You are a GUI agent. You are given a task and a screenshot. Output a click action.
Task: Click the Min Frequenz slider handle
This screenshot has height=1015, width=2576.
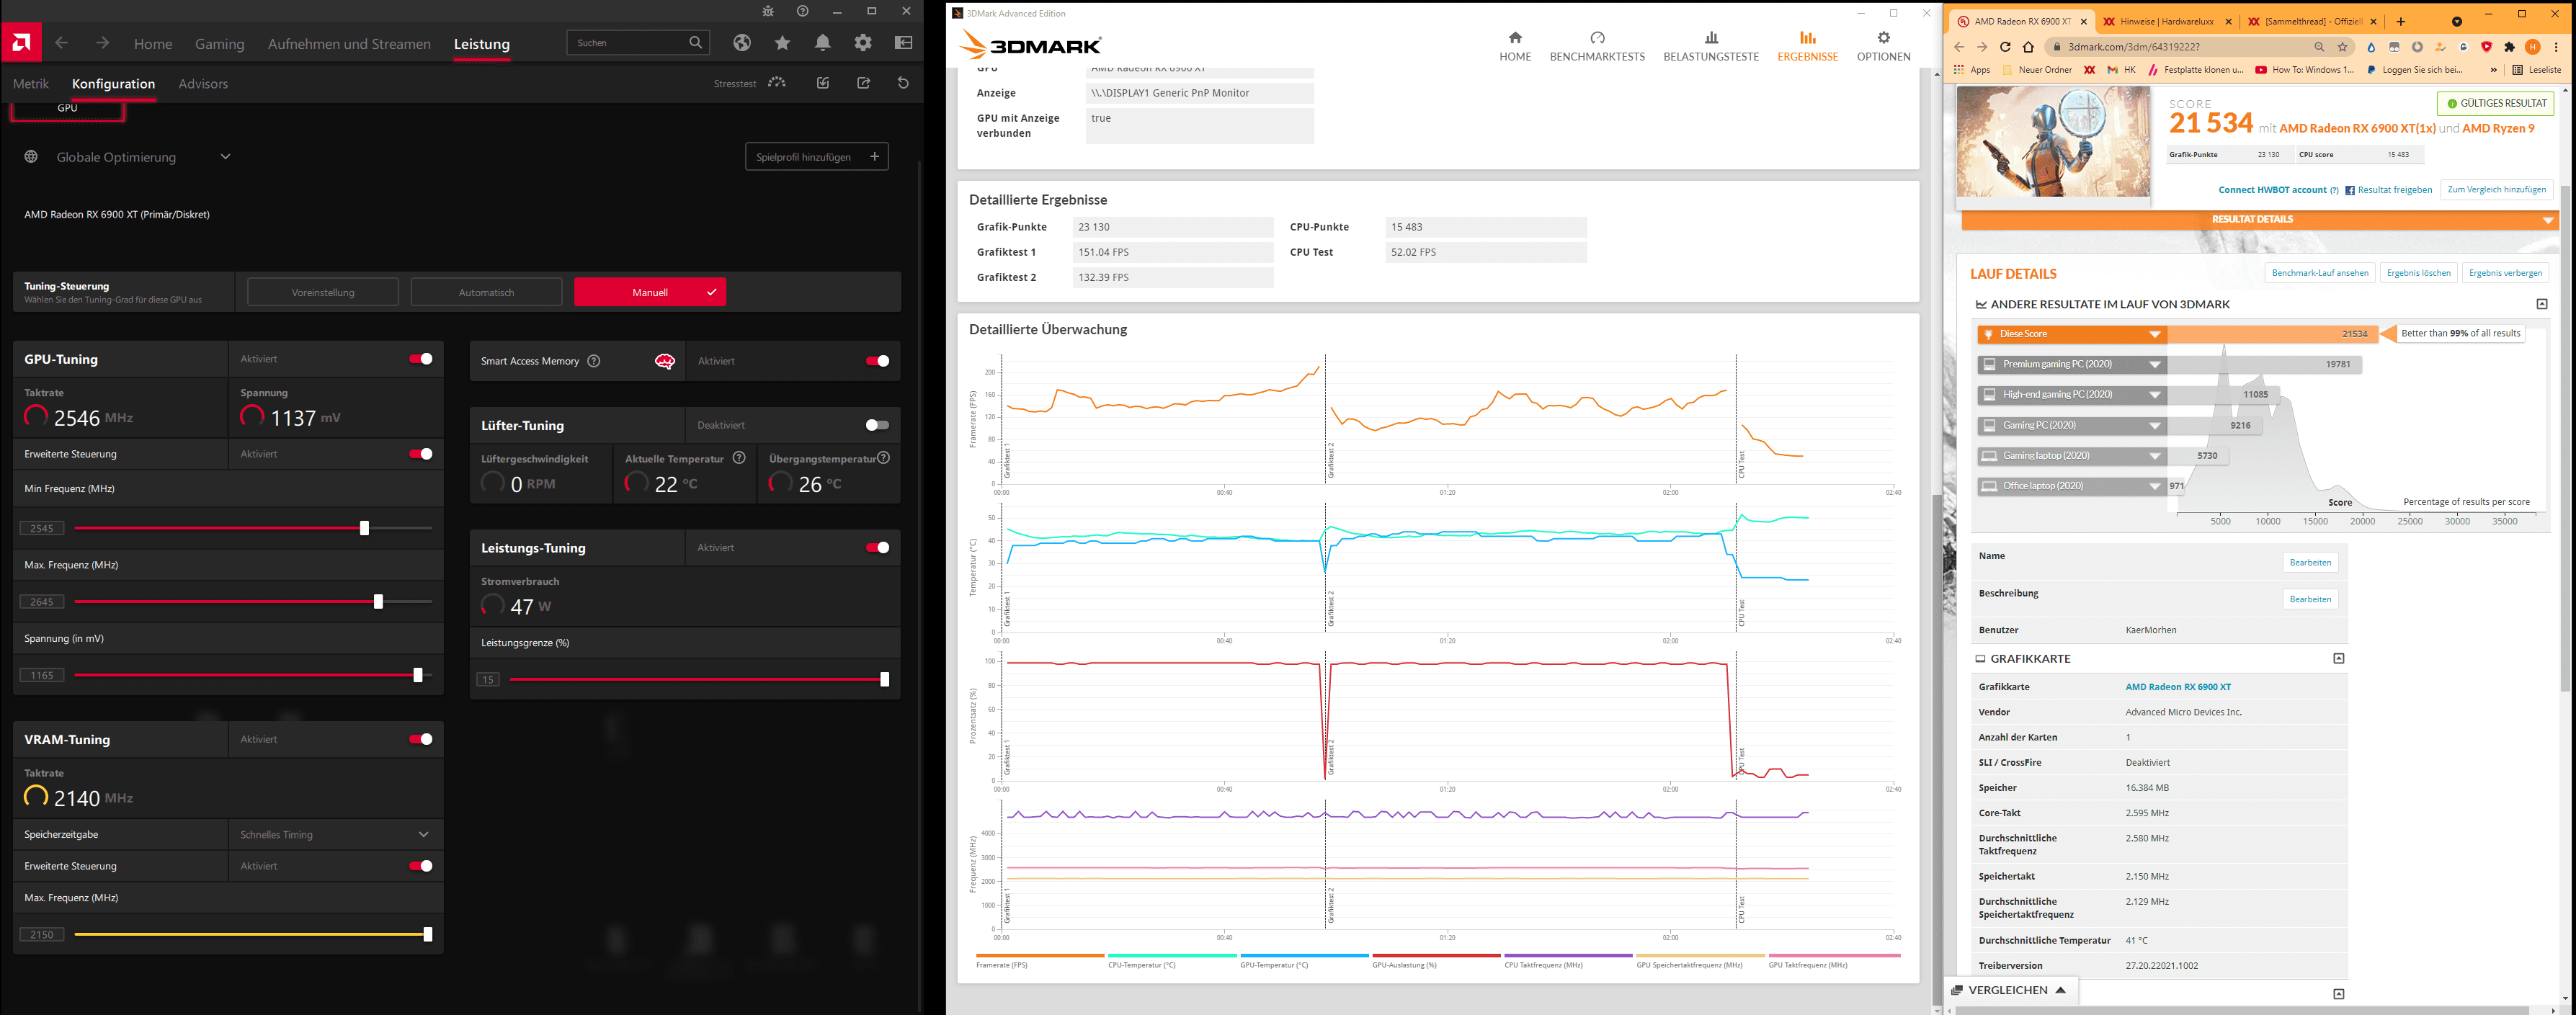(364, 528)
